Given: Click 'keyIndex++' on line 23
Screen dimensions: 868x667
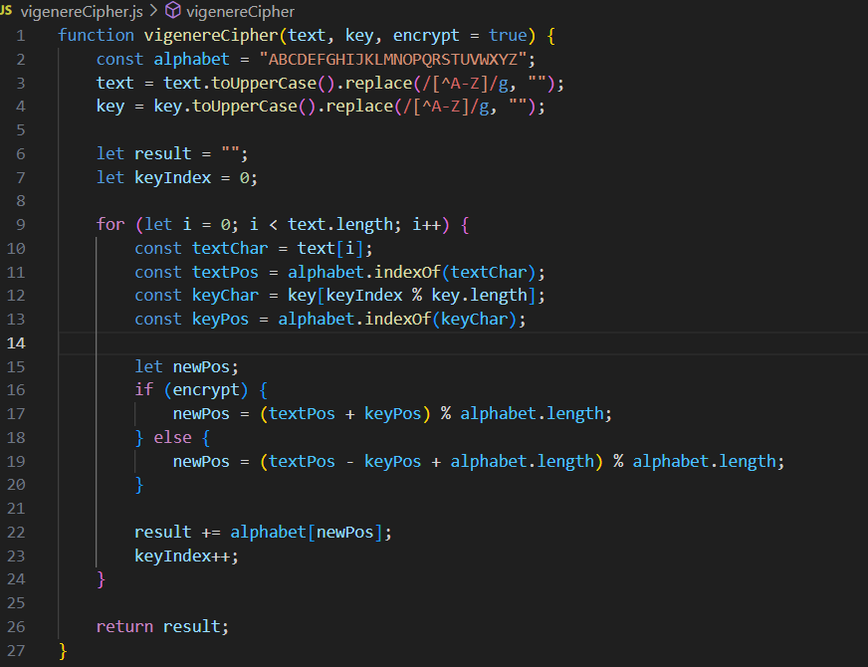Looking at the screenshot, I should point(182,556).
